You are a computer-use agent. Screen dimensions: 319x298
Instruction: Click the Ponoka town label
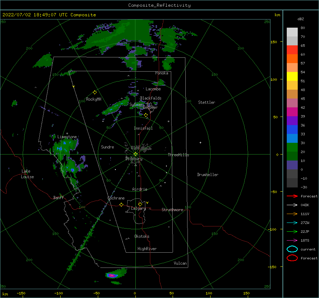[x=162, y=73]
